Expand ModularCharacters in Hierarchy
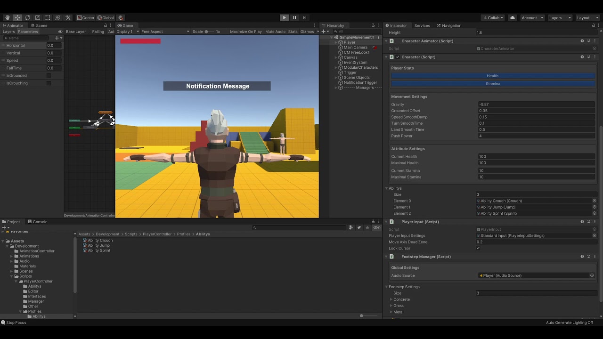 336,67
